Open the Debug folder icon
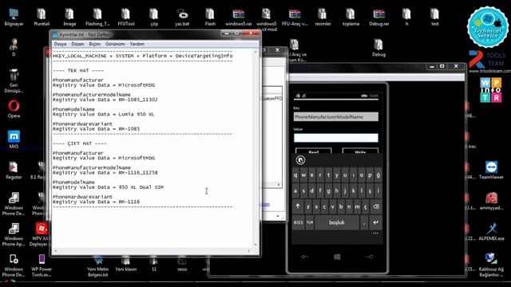511x287 pixels. tap(378, 48)
